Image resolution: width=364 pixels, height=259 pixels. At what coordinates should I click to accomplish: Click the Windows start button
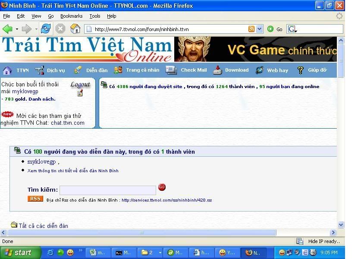20,253
